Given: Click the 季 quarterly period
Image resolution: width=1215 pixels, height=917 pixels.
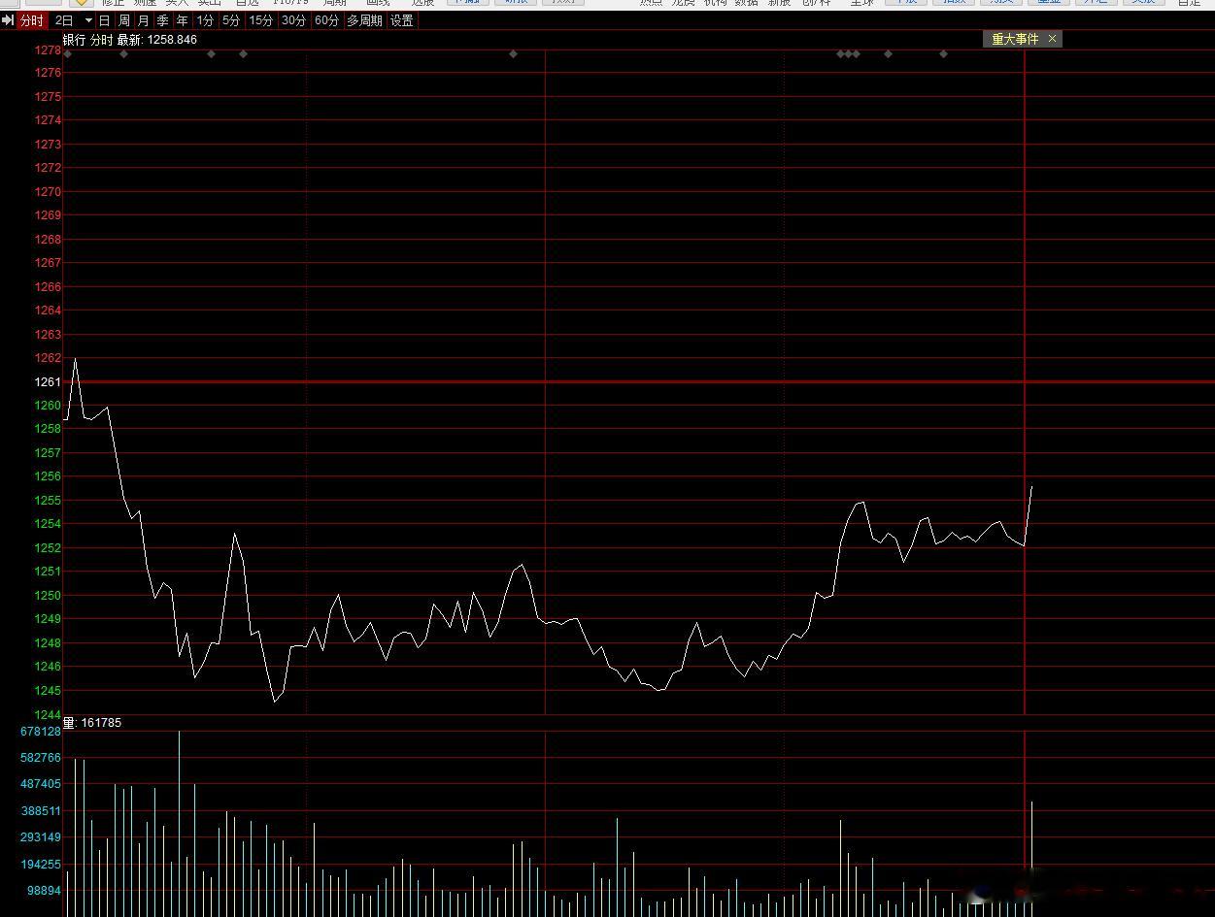Looking at the screenshot, I should click(163, 20).
